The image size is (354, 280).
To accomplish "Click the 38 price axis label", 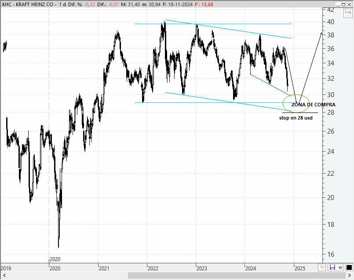I will (331, 35).
